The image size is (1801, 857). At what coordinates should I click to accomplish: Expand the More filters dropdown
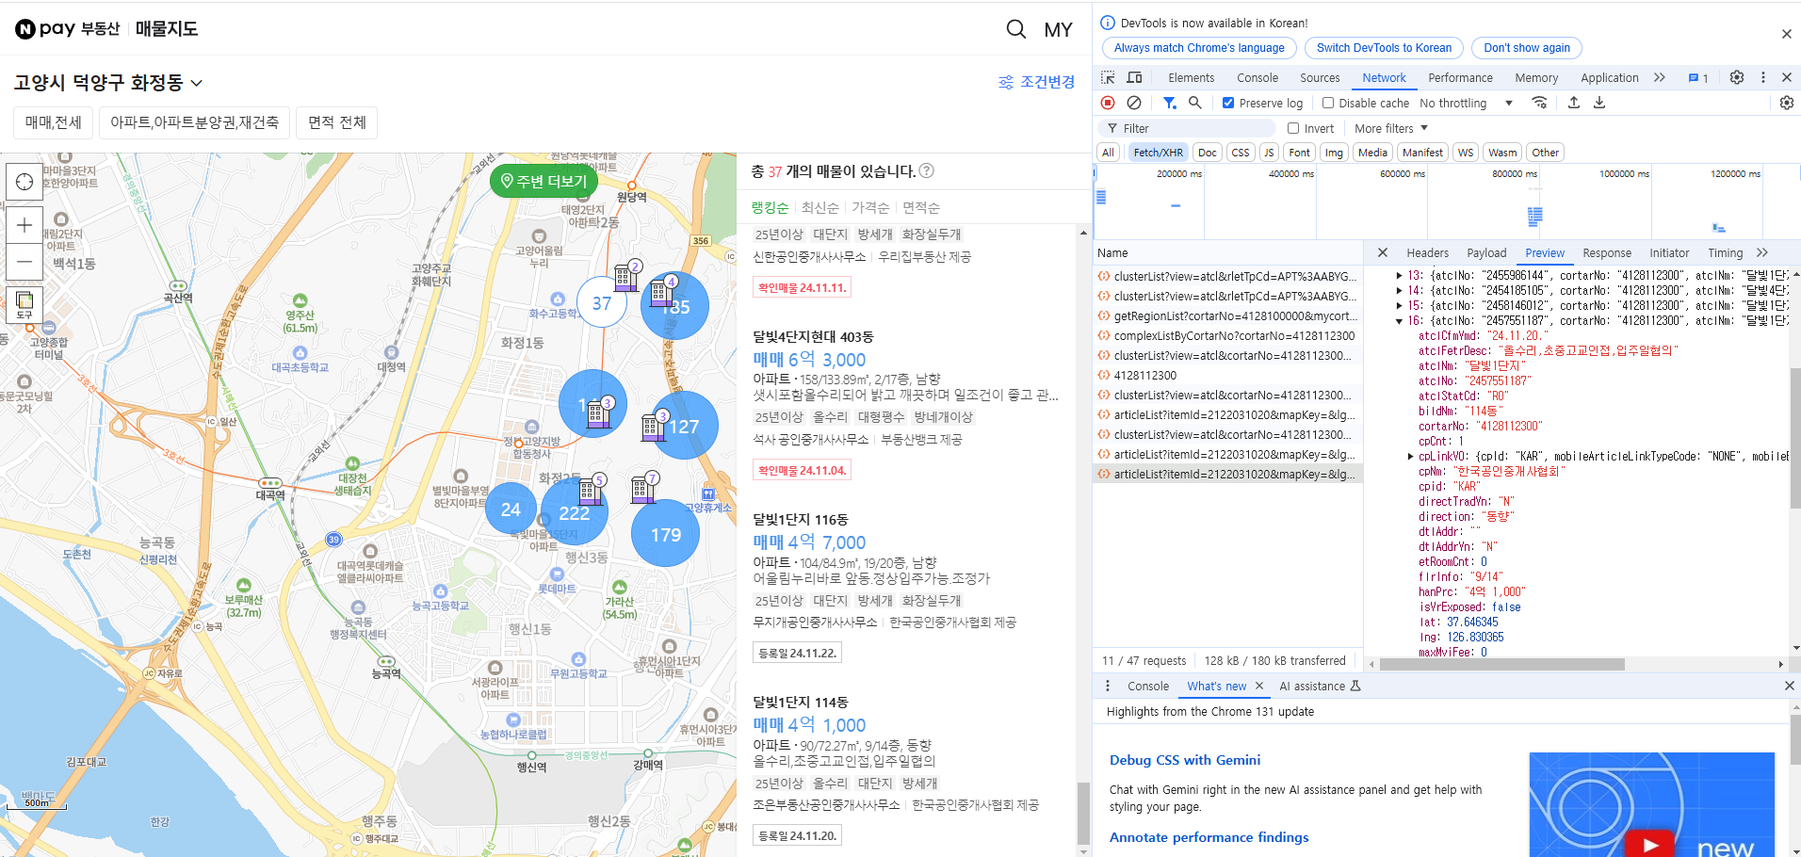click(1391, 128)
